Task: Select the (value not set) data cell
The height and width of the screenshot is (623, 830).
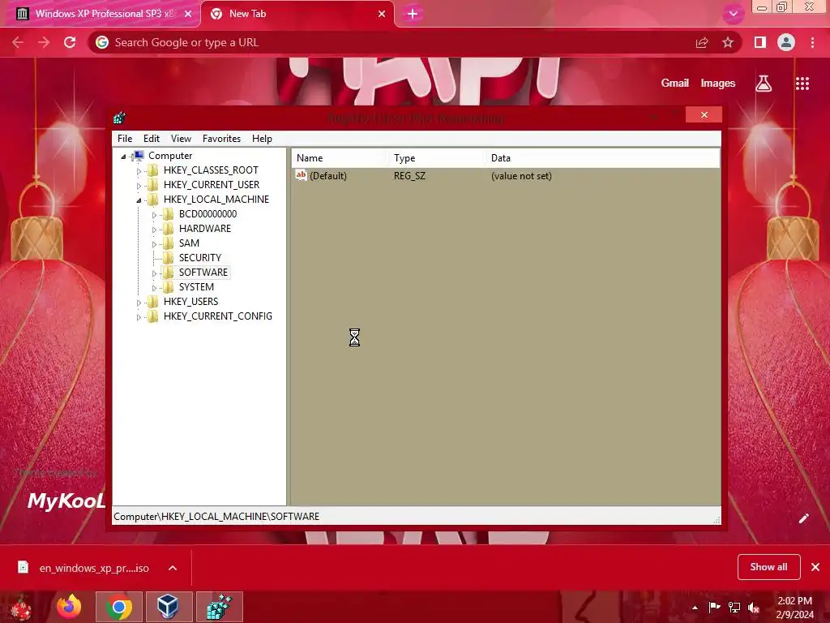Action: tap(521, 176)
